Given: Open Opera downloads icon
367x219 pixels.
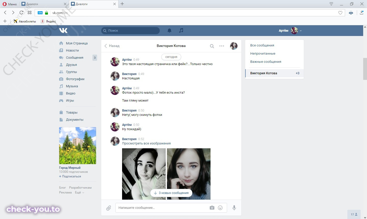Looking at the screenshot, I should pos(361,13).
